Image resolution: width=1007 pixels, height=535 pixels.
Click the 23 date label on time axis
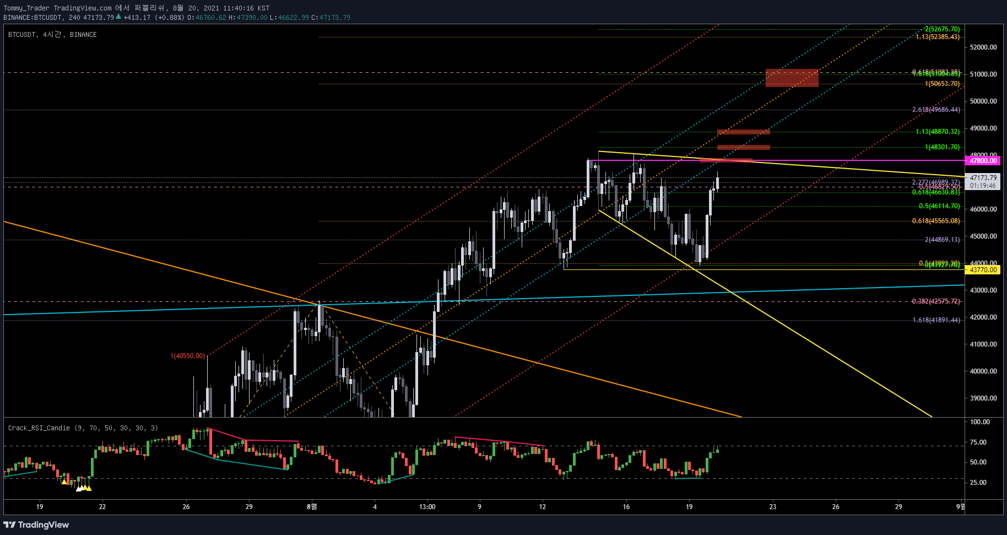click(x=773, y=507)
